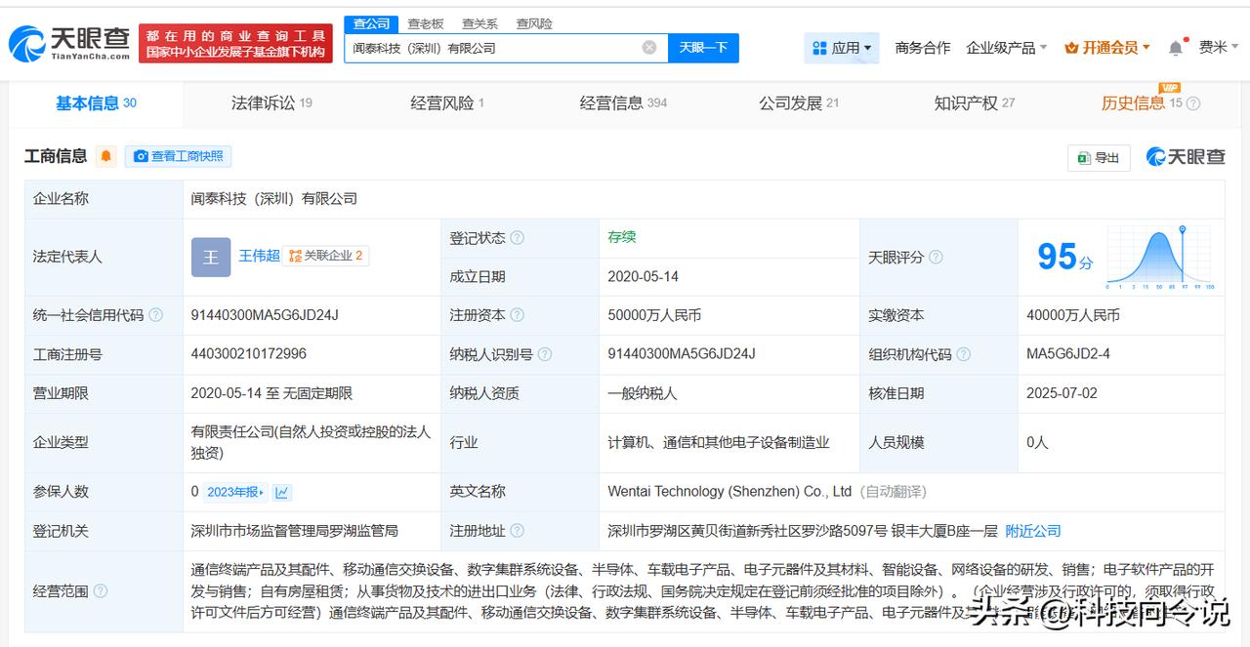
Task: Click the red banner 都在用的商业查询工具
Action: (235, 43)
